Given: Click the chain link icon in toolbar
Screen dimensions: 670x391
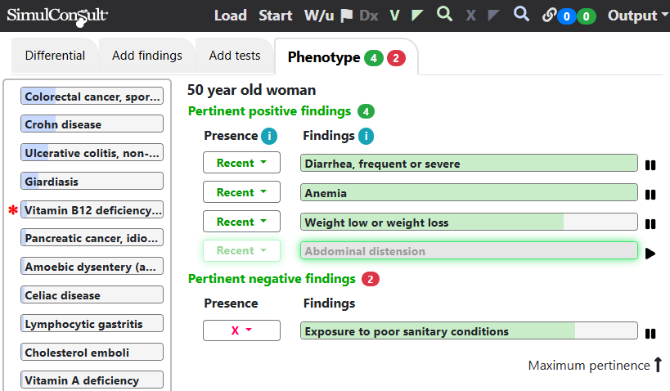Looking at the screenshot, I should pyautogui.click(x=549, y=16).
